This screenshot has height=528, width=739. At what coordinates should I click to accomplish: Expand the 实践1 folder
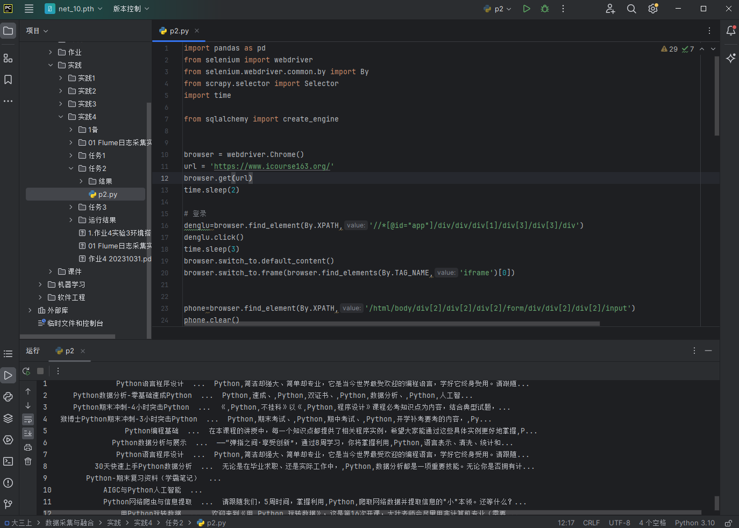tap(61, 78)
